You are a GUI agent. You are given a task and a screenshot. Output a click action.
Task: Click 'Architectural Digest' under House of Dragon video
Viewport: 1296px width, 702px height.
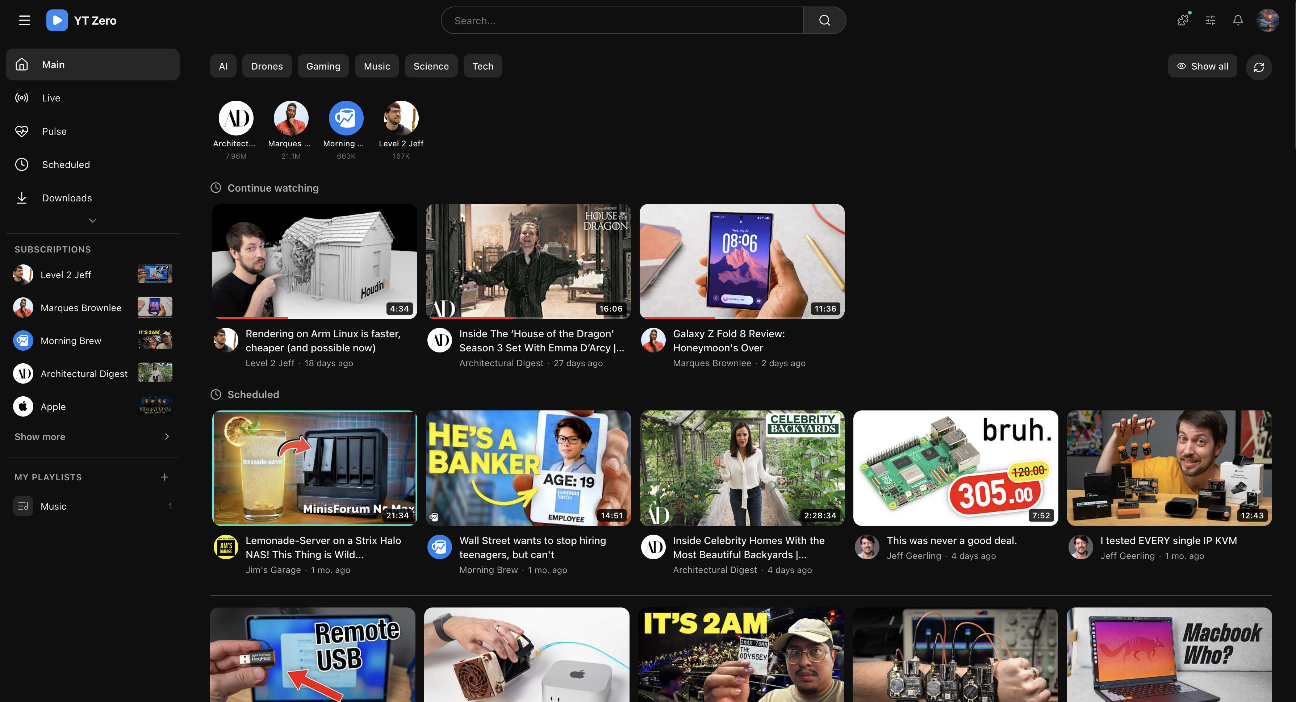[x=501, y=363]
